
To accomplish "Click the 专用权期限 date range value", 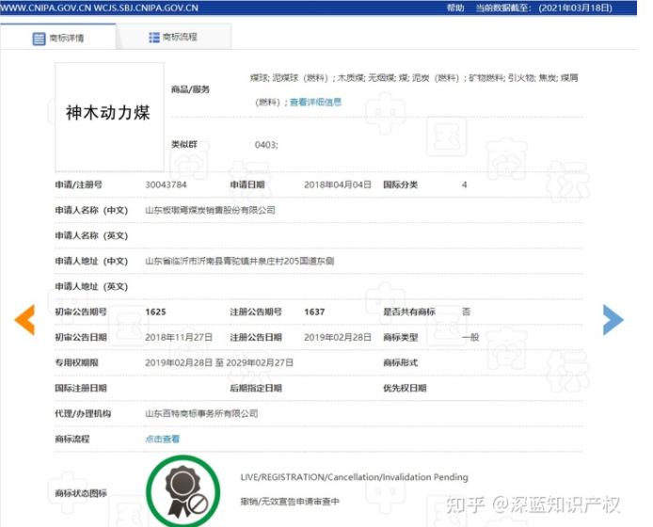I will click(219, 362).
